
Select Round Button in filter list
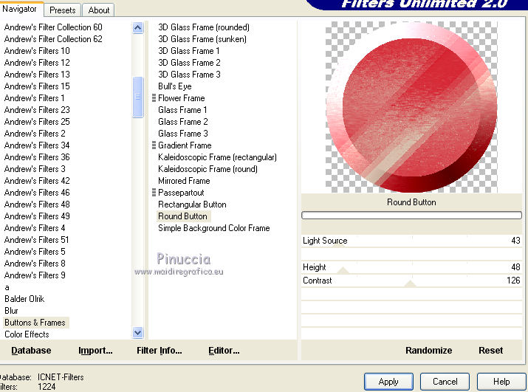[x=182, y=216]
